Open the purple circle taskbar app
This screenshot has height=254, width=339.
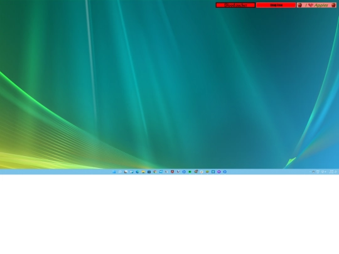click(219, 172)
